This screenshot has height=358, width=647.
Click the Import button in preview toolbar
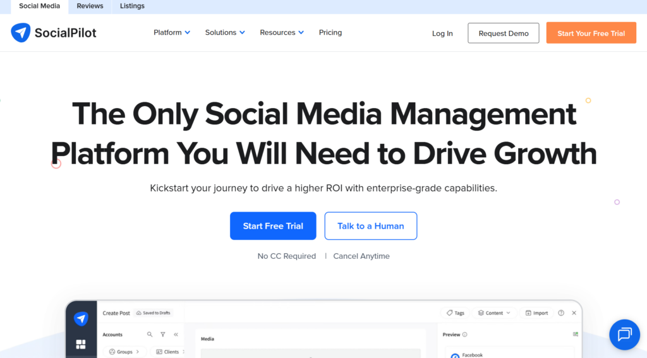(537, 313)
